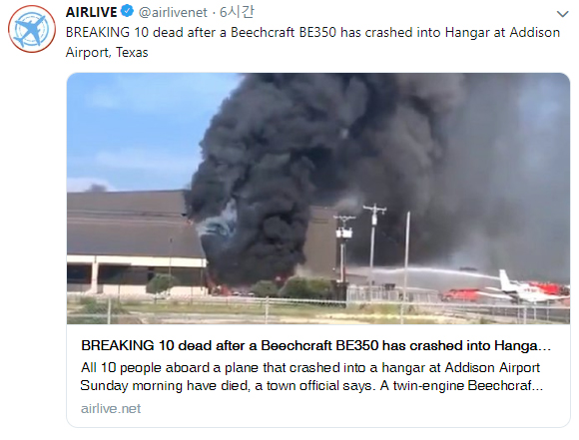Screen dimensions: 579x440
Task: Click the fence and grass in photo
Action: pos(259,311)
